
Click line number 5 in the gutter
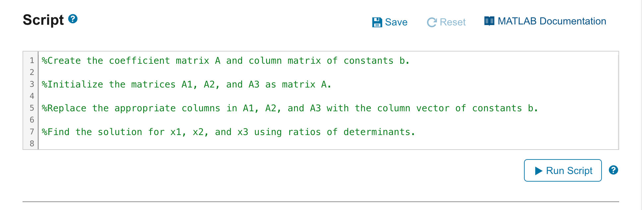click(31, 108)
